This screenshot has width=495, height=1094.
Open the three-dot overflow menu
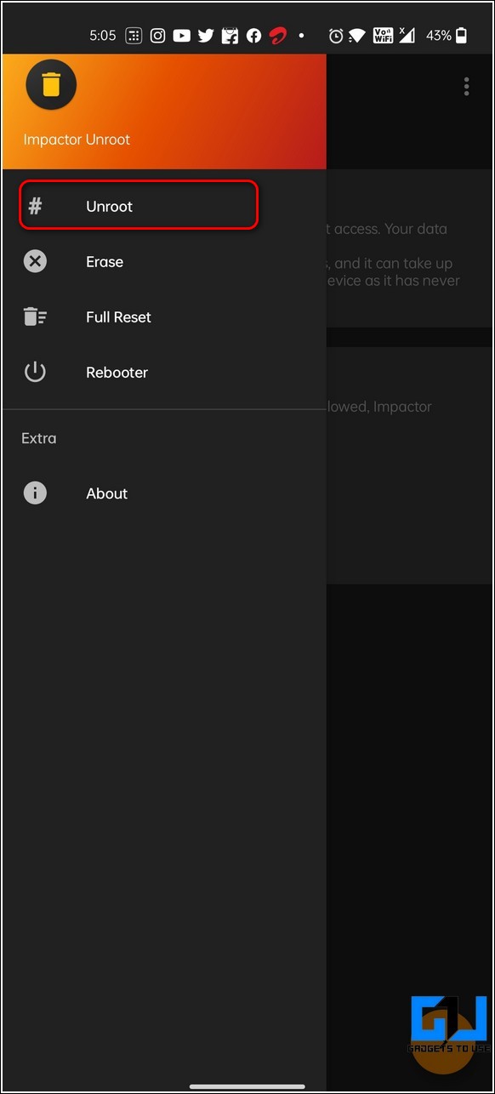coord(466,86)
